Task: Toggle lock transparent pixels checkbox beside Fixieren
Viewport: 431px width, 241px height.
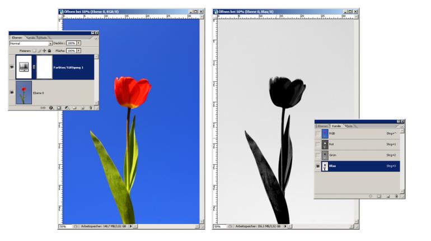Action: point(34,50)
